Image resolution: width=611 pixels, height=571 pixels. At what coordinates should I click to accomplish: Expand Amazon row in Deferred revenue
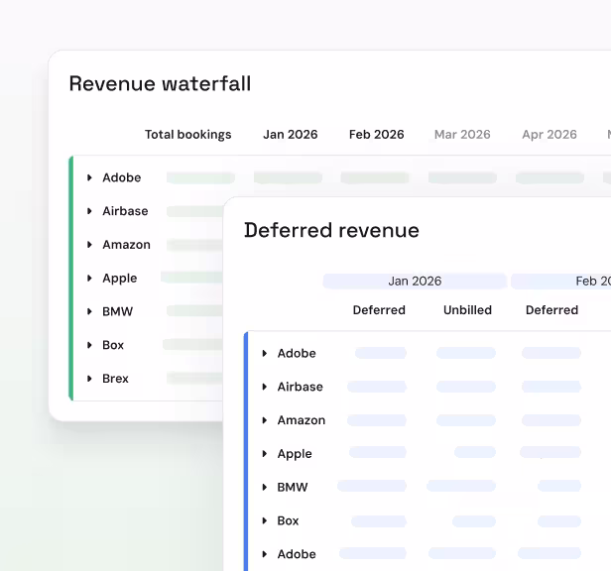[265, 420]
